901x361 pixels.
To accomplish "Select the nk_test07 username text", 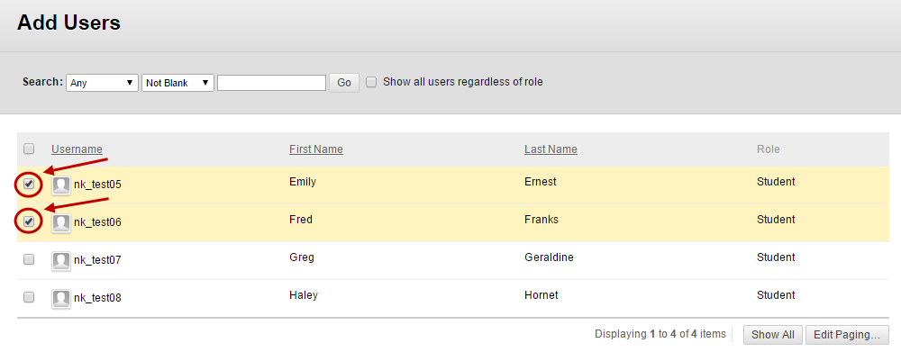I will (x=97, y=260).
